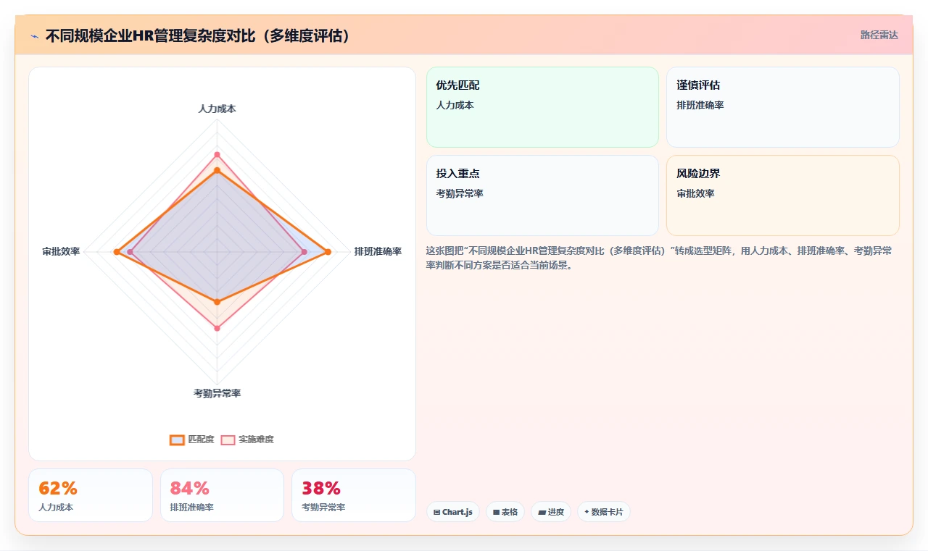The width and height of the screenshot is (928, 551).
Task: Click the 数据卡片 tag chip
Action: click(x=604, y=512)
